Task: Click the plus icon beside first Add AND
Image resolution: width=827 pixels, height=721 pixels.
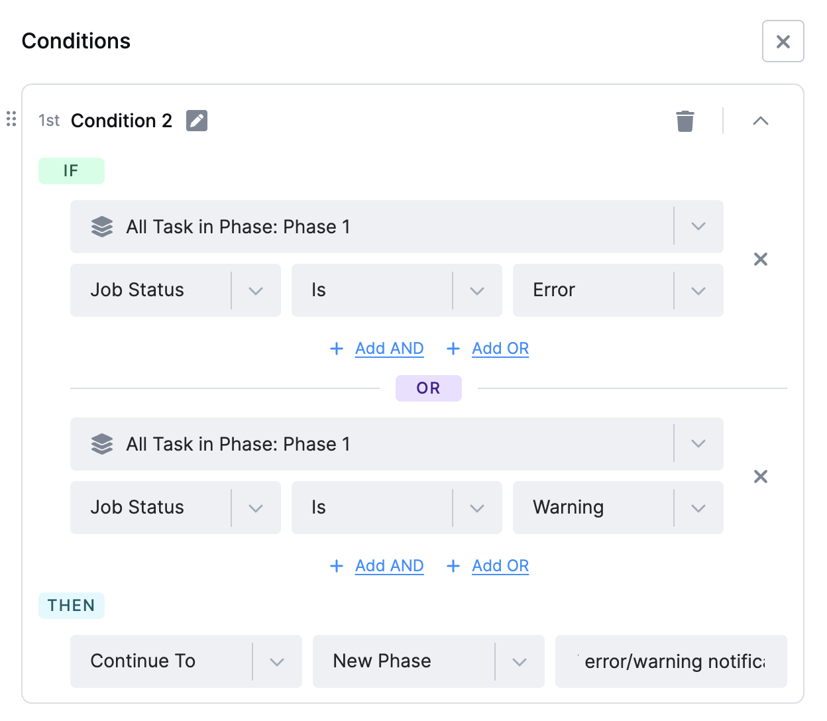Action: point(337,349)
